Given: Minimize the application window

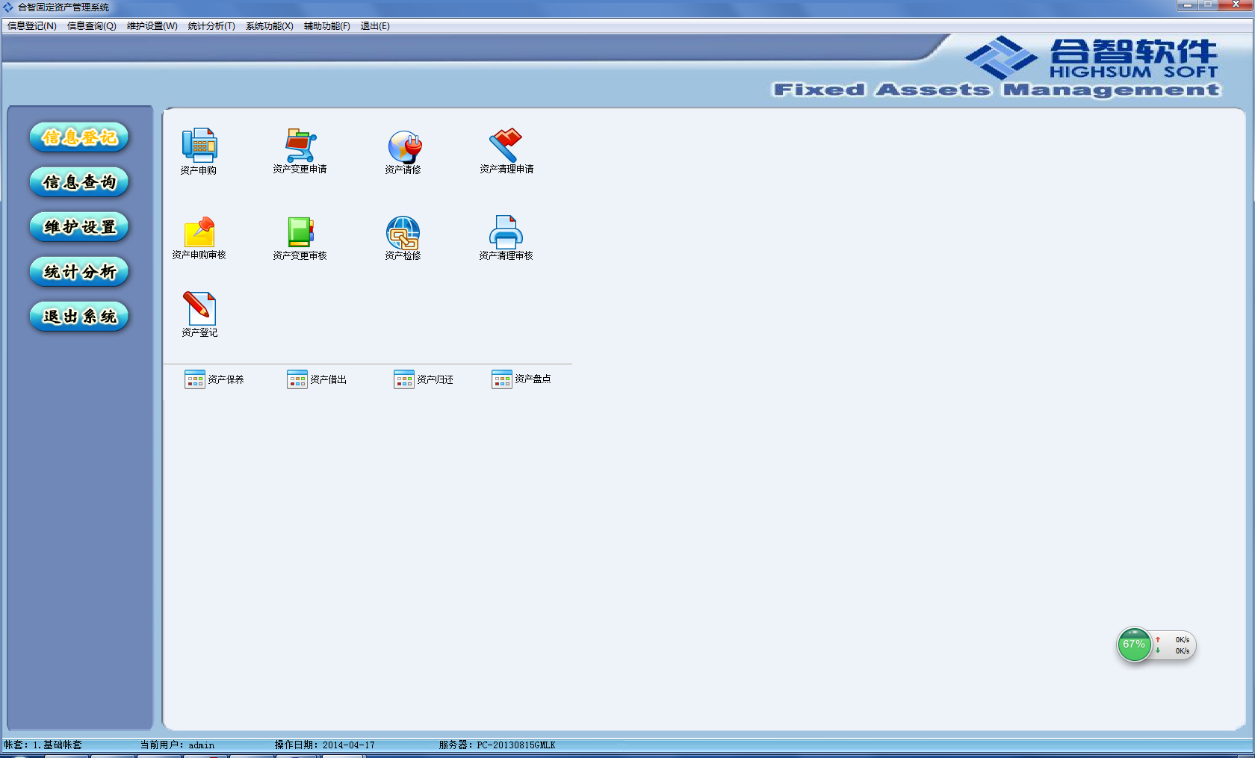Looking at the screenshot, I should (1187, 5).
